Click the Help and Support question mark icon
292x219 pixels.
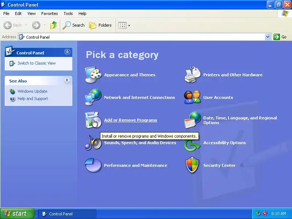click(x=12, y=99)
